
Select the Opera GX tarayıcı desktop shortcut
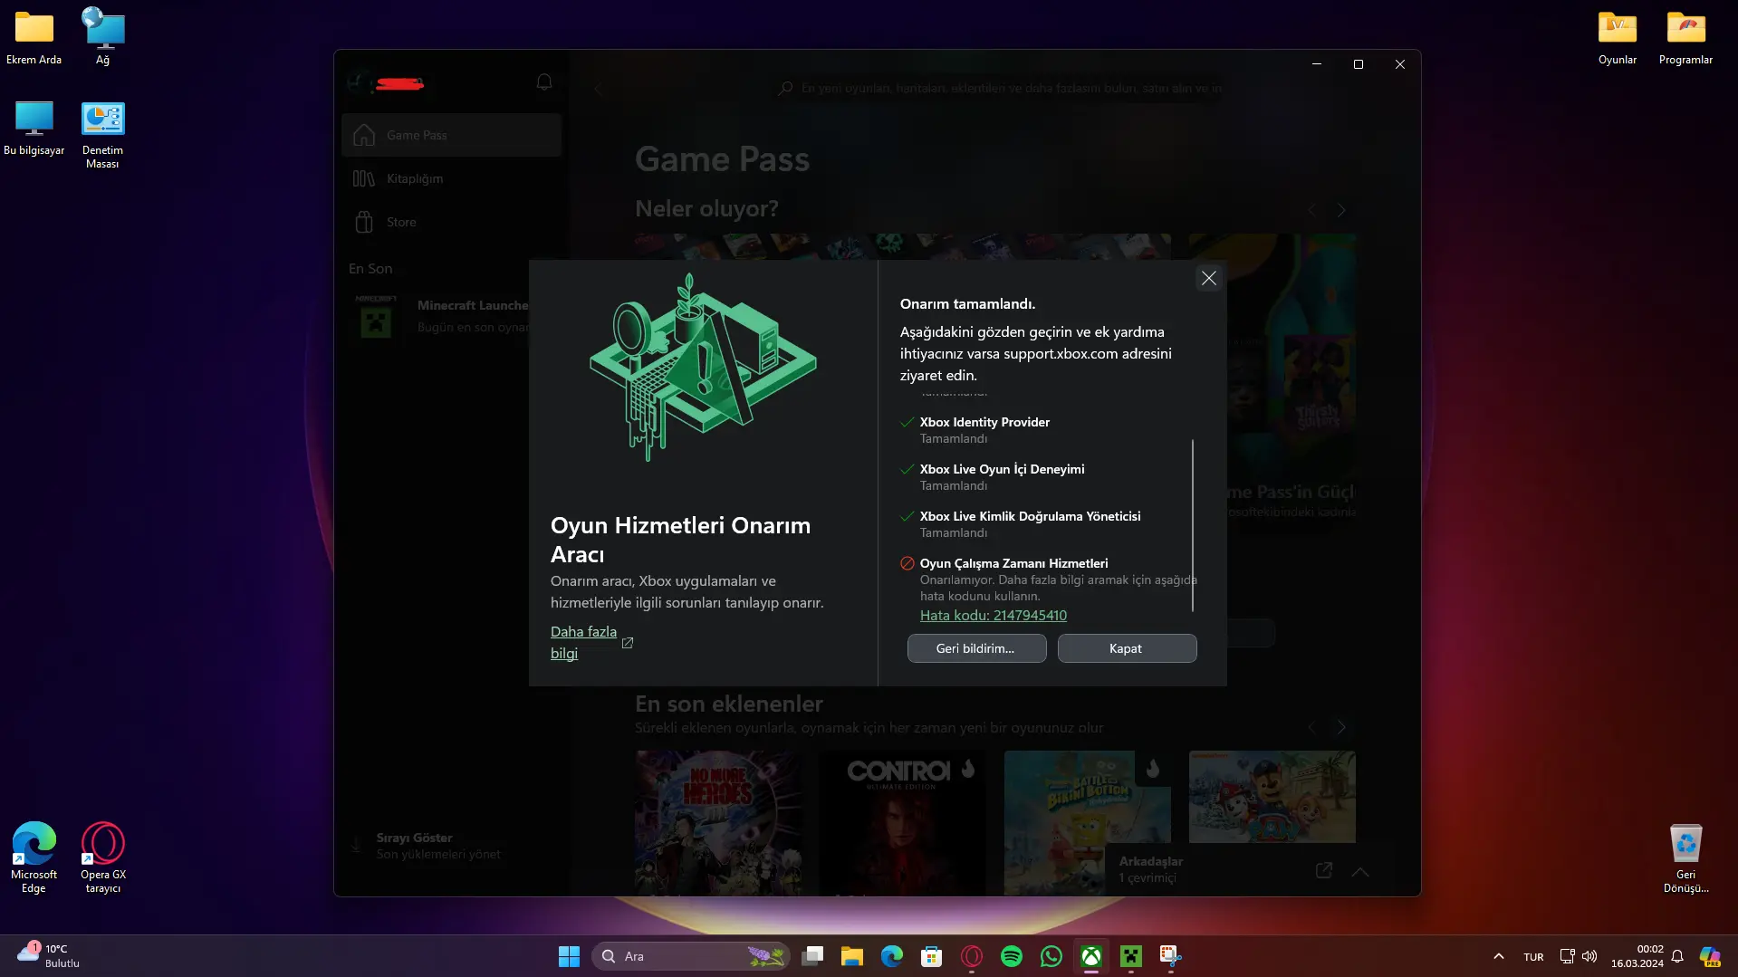(103, 858)
